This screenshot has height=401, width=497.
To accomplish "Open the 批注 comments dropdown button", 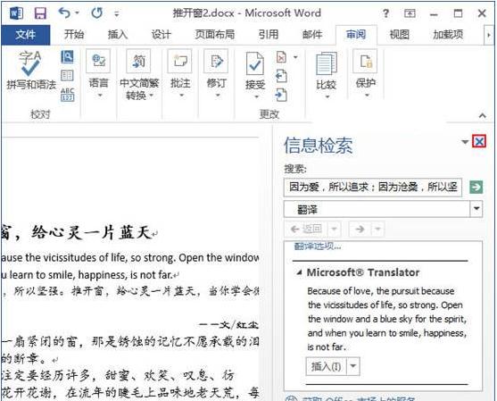I will coord(180,74).
